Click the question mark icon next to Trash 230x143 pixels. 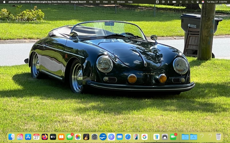click(x=210, y=136)
